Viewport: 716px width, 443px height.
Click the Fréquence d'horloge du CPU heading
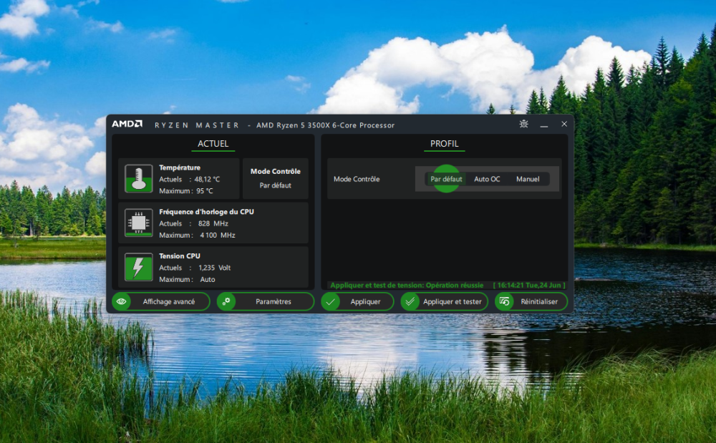206,212
